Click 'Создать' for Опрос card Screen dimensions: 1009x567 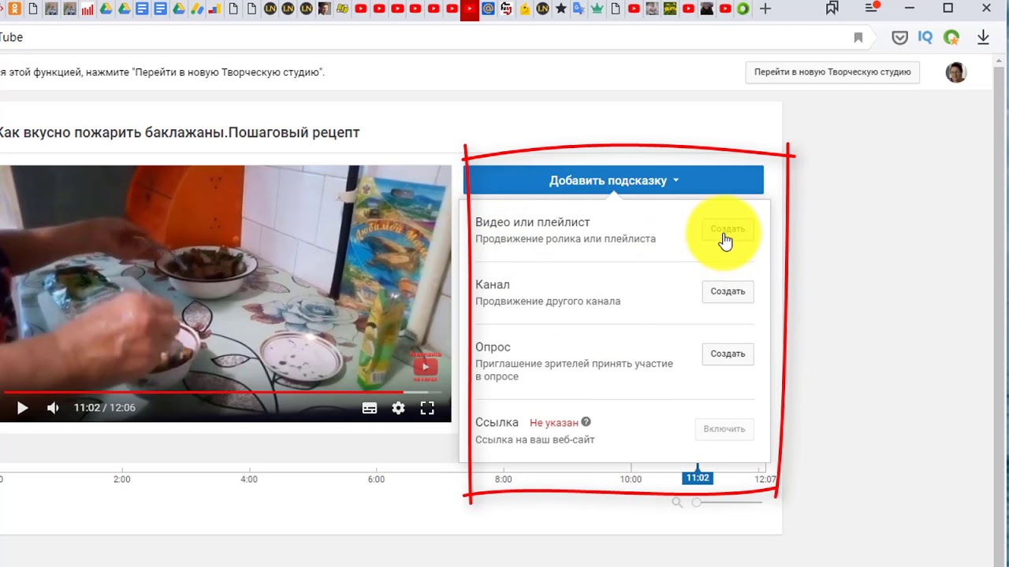click(728, 354)
